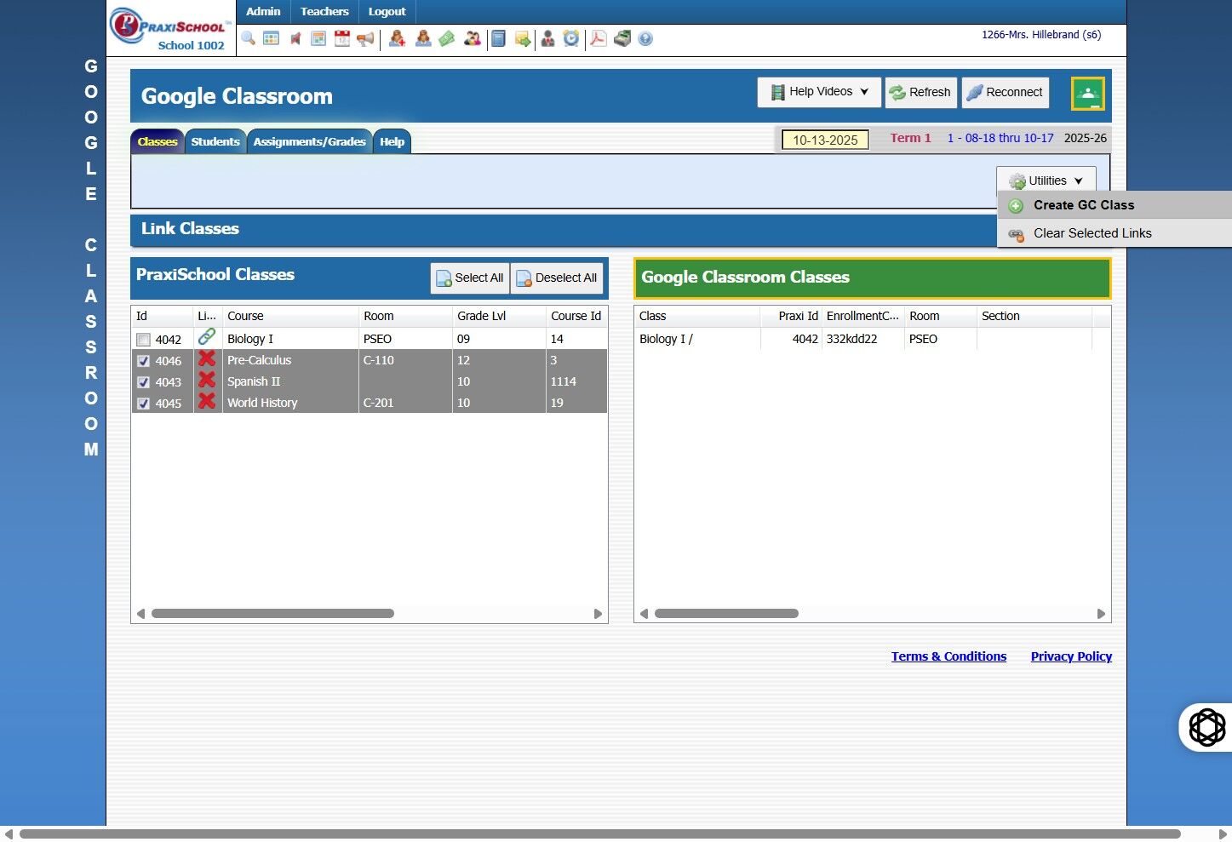Open the Assignments/Grades tab

(x=309, y=141)
